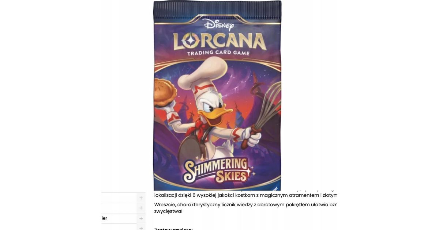Expand the first sidebar row's plus icon
This screenshot has width=439, height=230.
pyautogui.click(x=141, y=198)
